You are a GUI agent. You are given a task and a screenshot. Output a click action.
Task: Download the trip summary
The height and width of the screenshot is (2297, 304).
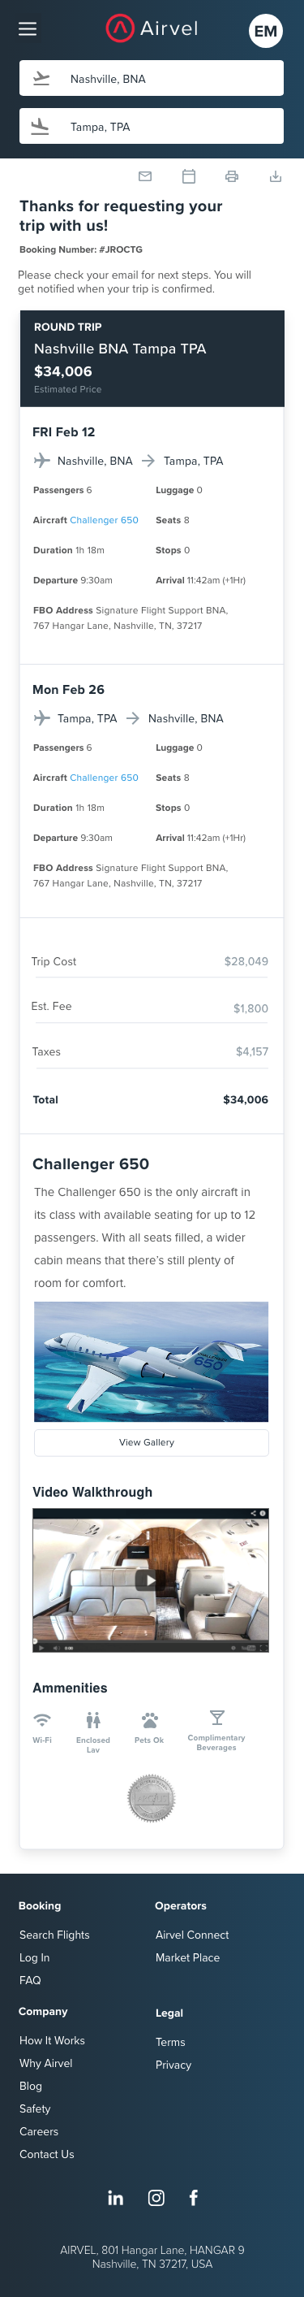point(276,176)
